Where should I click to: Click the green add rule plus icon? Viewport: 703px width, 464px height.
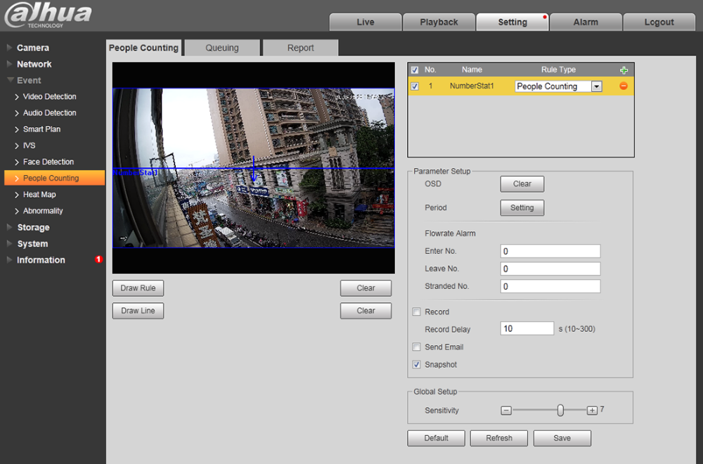pos(623,70)
